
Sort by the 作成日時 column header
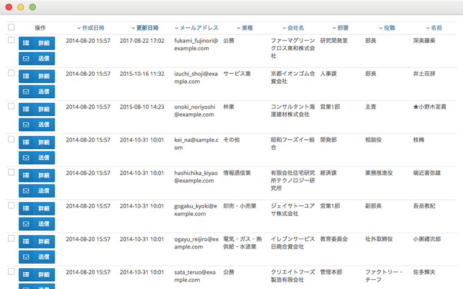[x=91, y=28]
